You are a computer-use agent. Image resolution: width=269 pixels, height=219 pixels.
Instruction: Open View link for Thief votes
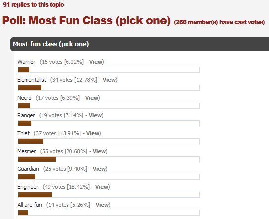click(93, 133)
